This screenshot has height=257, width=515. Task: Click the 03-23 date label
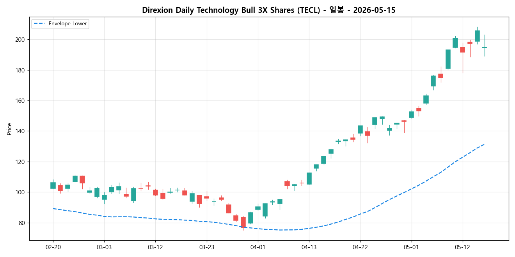[206, 247]
